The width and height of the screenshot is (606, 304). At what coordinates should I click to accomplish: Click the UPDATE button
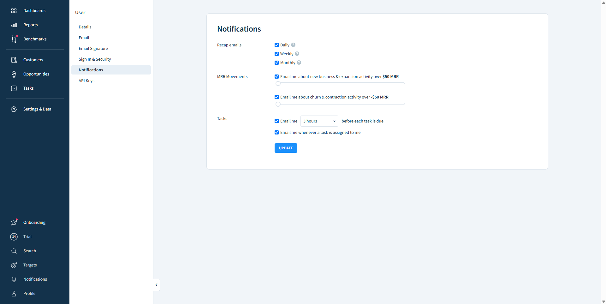(286, 148)
